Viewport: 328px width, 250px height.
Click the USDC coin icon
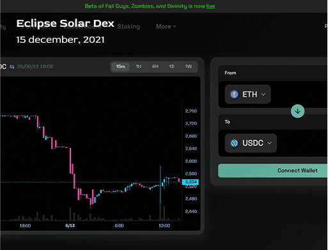(234, 143)
